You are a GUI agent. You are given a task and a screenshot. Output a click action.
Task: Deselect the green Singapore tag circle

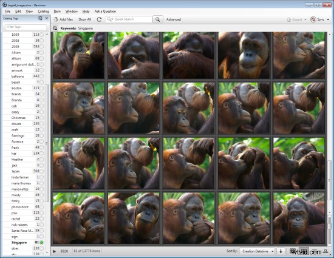click(41, 242)
